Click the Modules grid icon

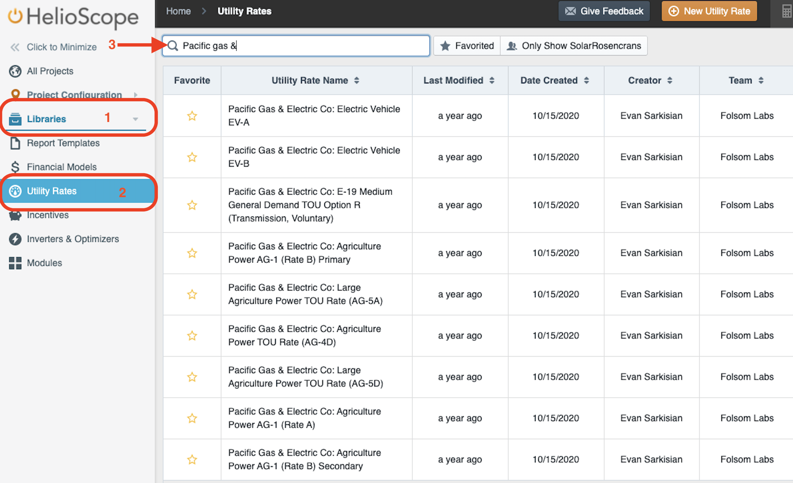point(15,263)
